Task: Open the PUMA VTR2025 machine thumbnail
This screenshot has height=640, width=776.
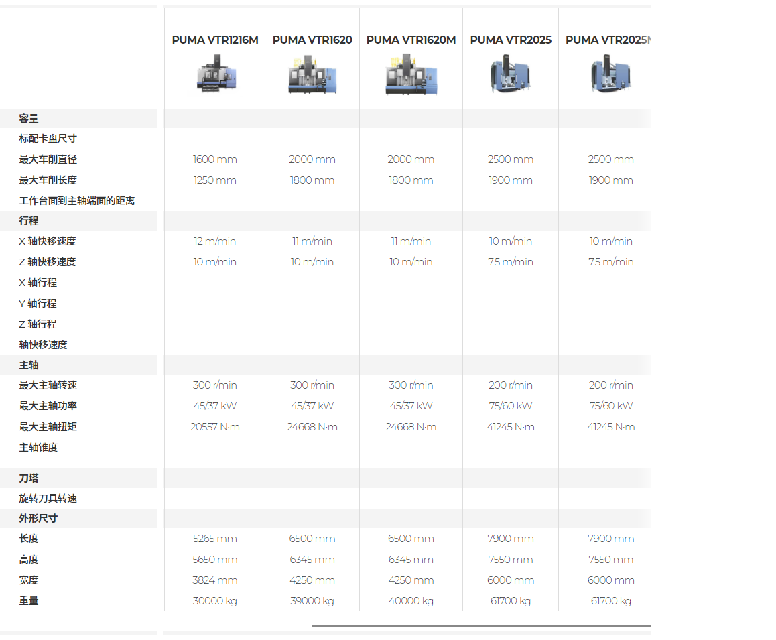Action: click(x=510, y=74)
